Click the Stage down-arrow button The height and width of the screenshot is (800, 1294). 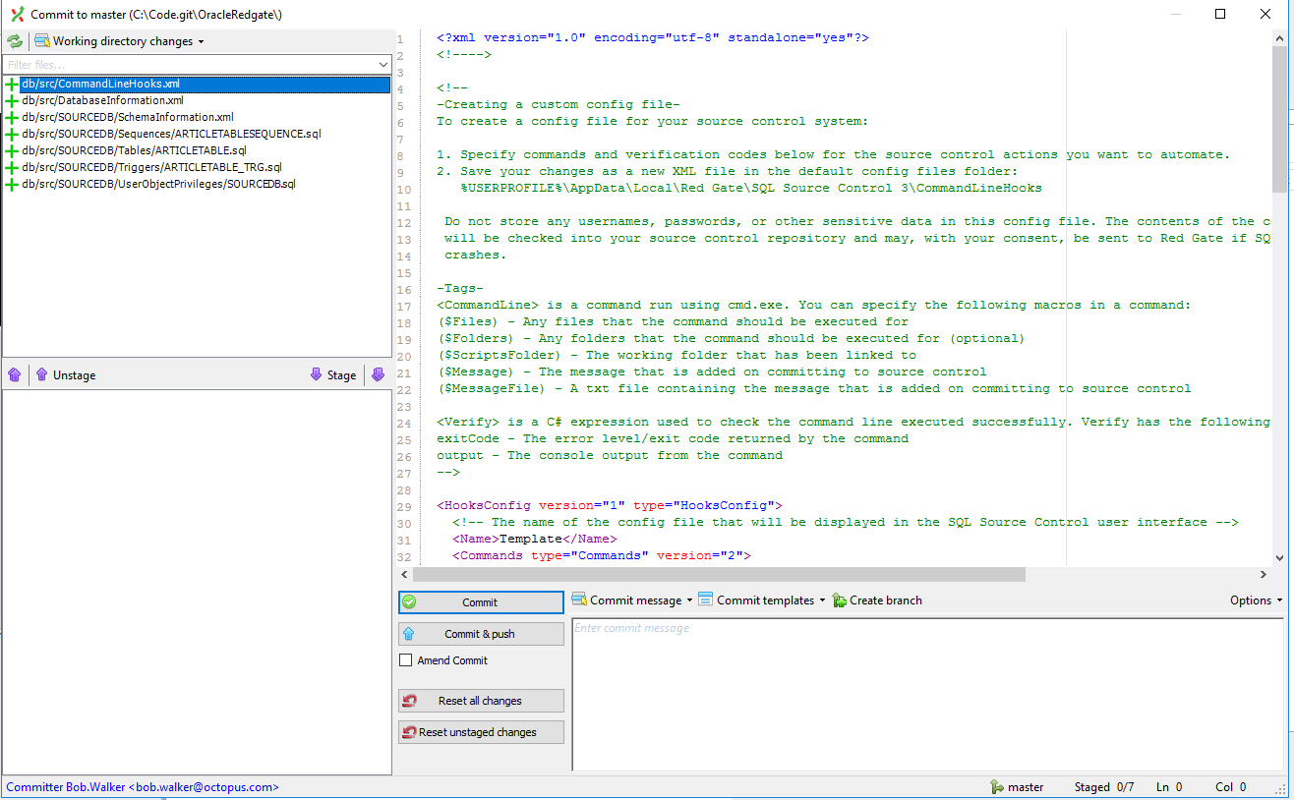pyautogui.click(x=332, y=374)
